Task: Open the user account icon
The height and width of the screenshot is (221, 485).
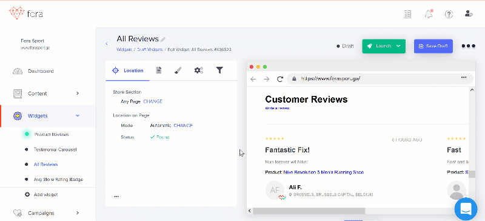Action: (x=469, y=13)
